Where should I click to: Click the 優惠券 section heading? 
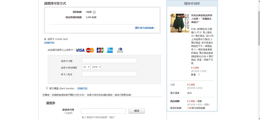pyautogui.click(x=51, y=103)
